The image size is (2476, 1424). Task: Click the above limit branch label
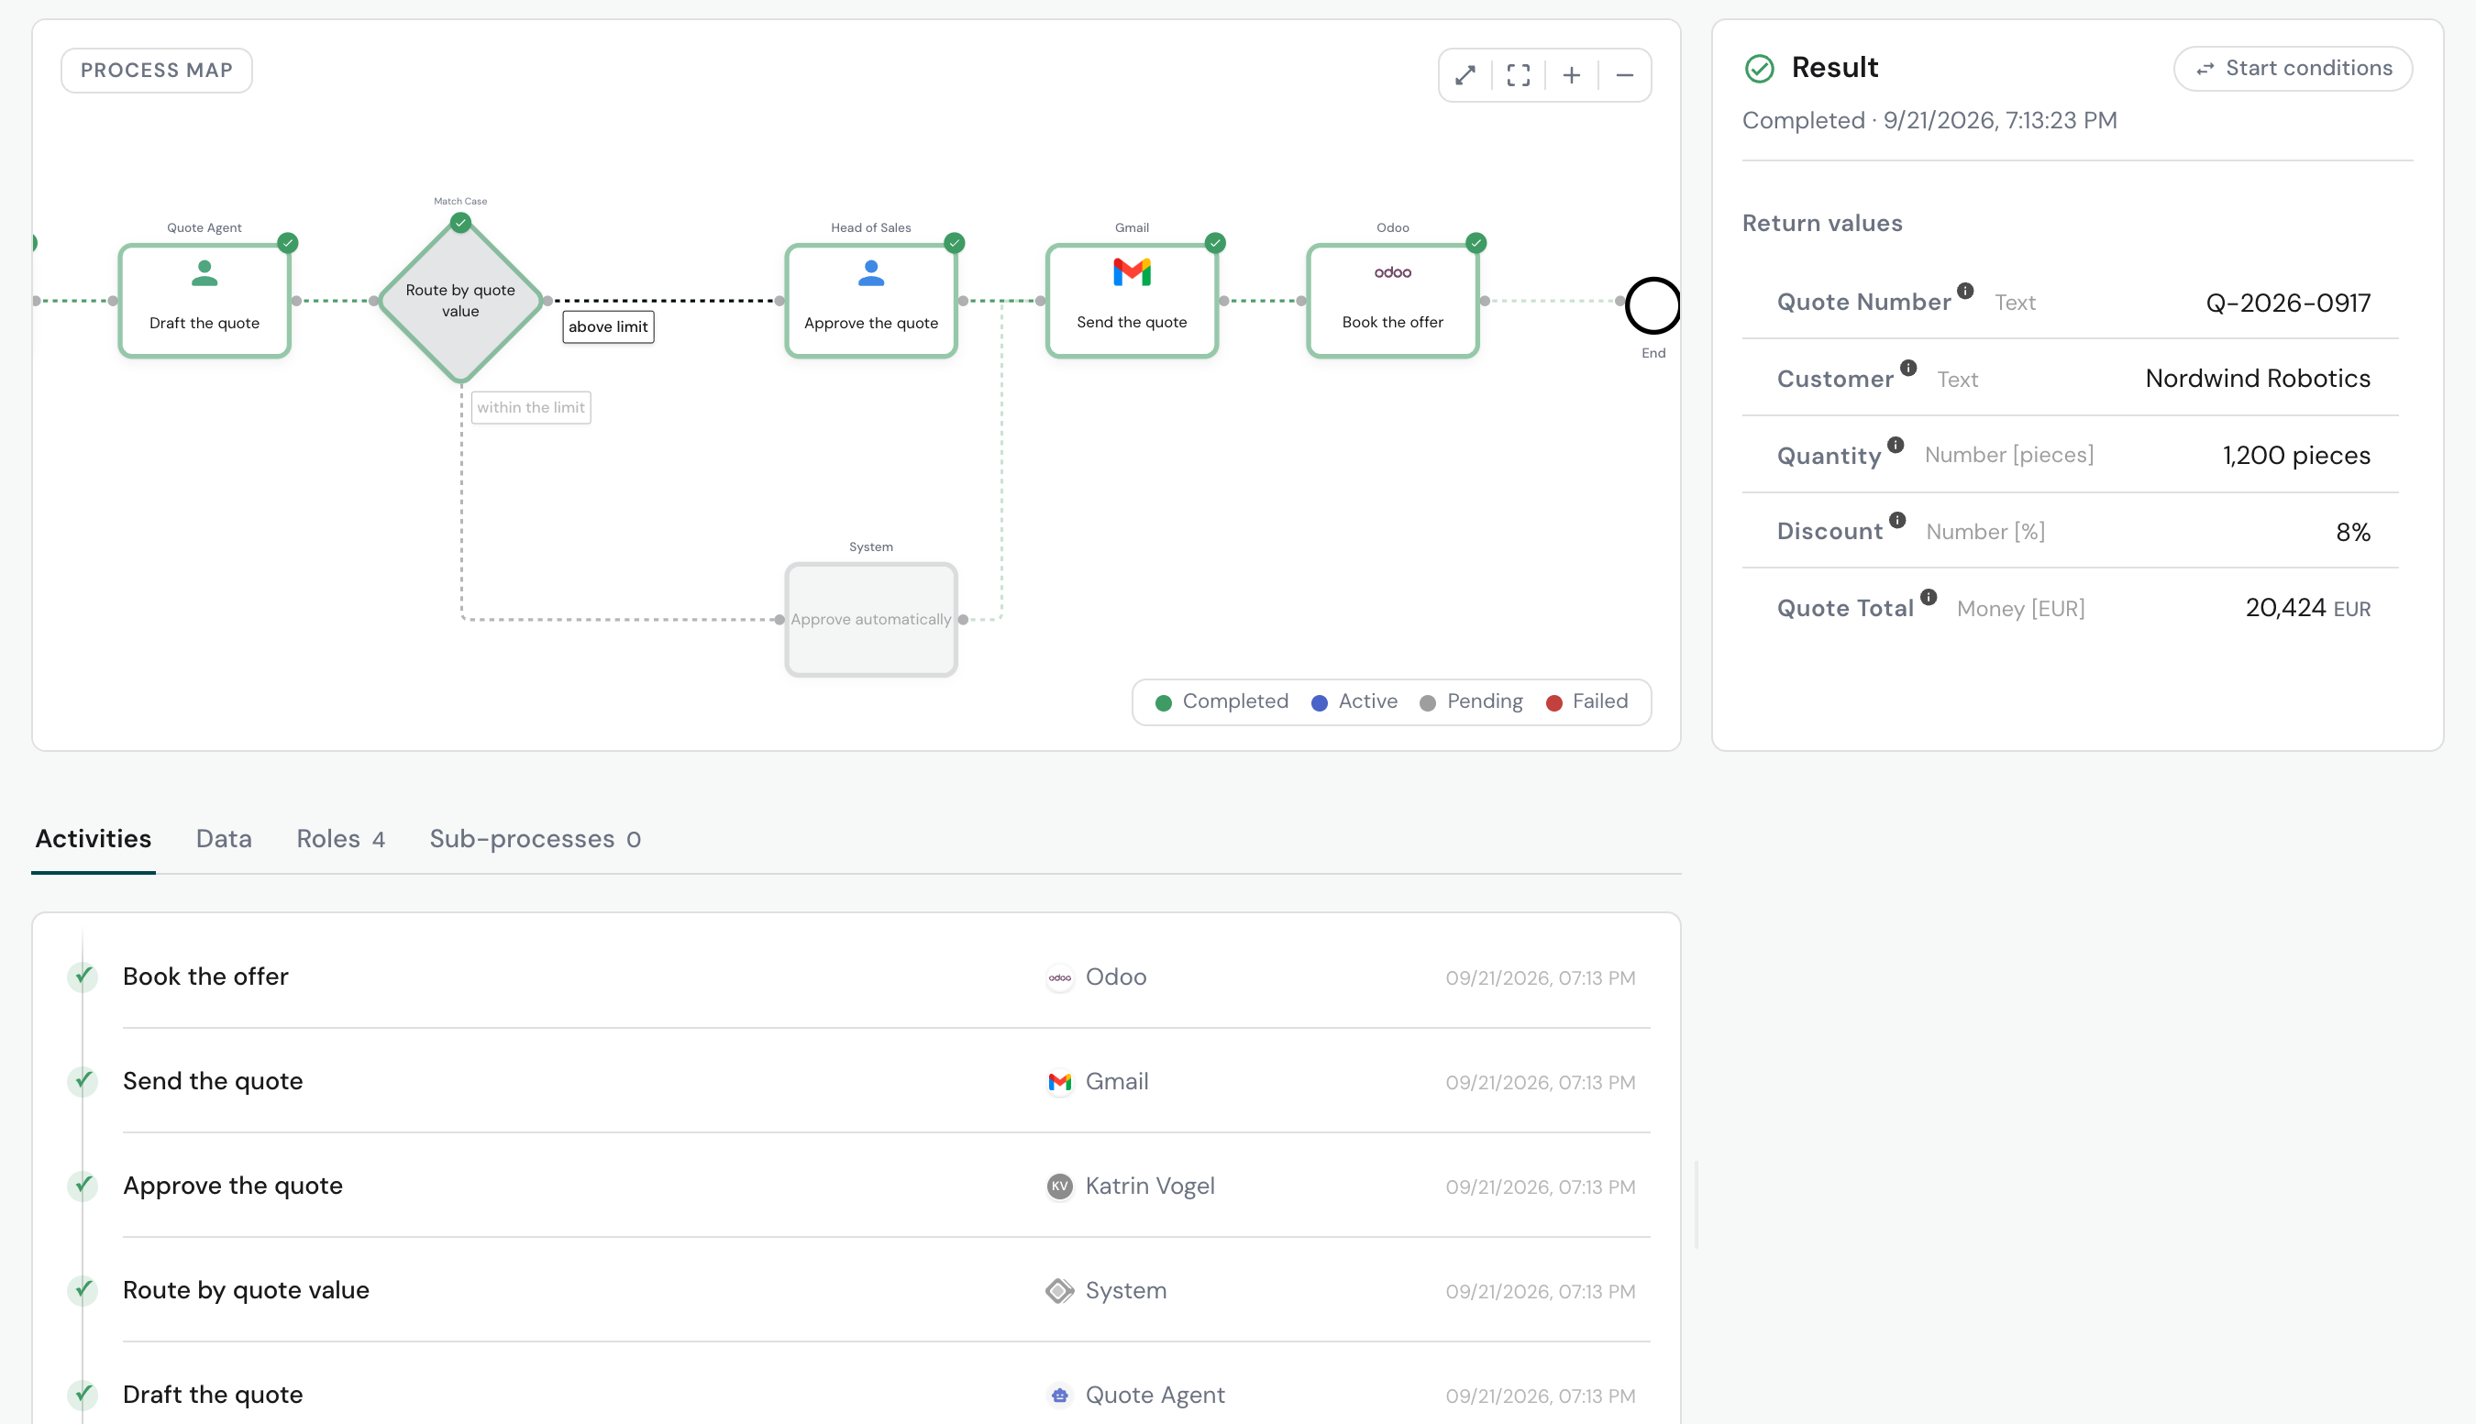point(608,326)
